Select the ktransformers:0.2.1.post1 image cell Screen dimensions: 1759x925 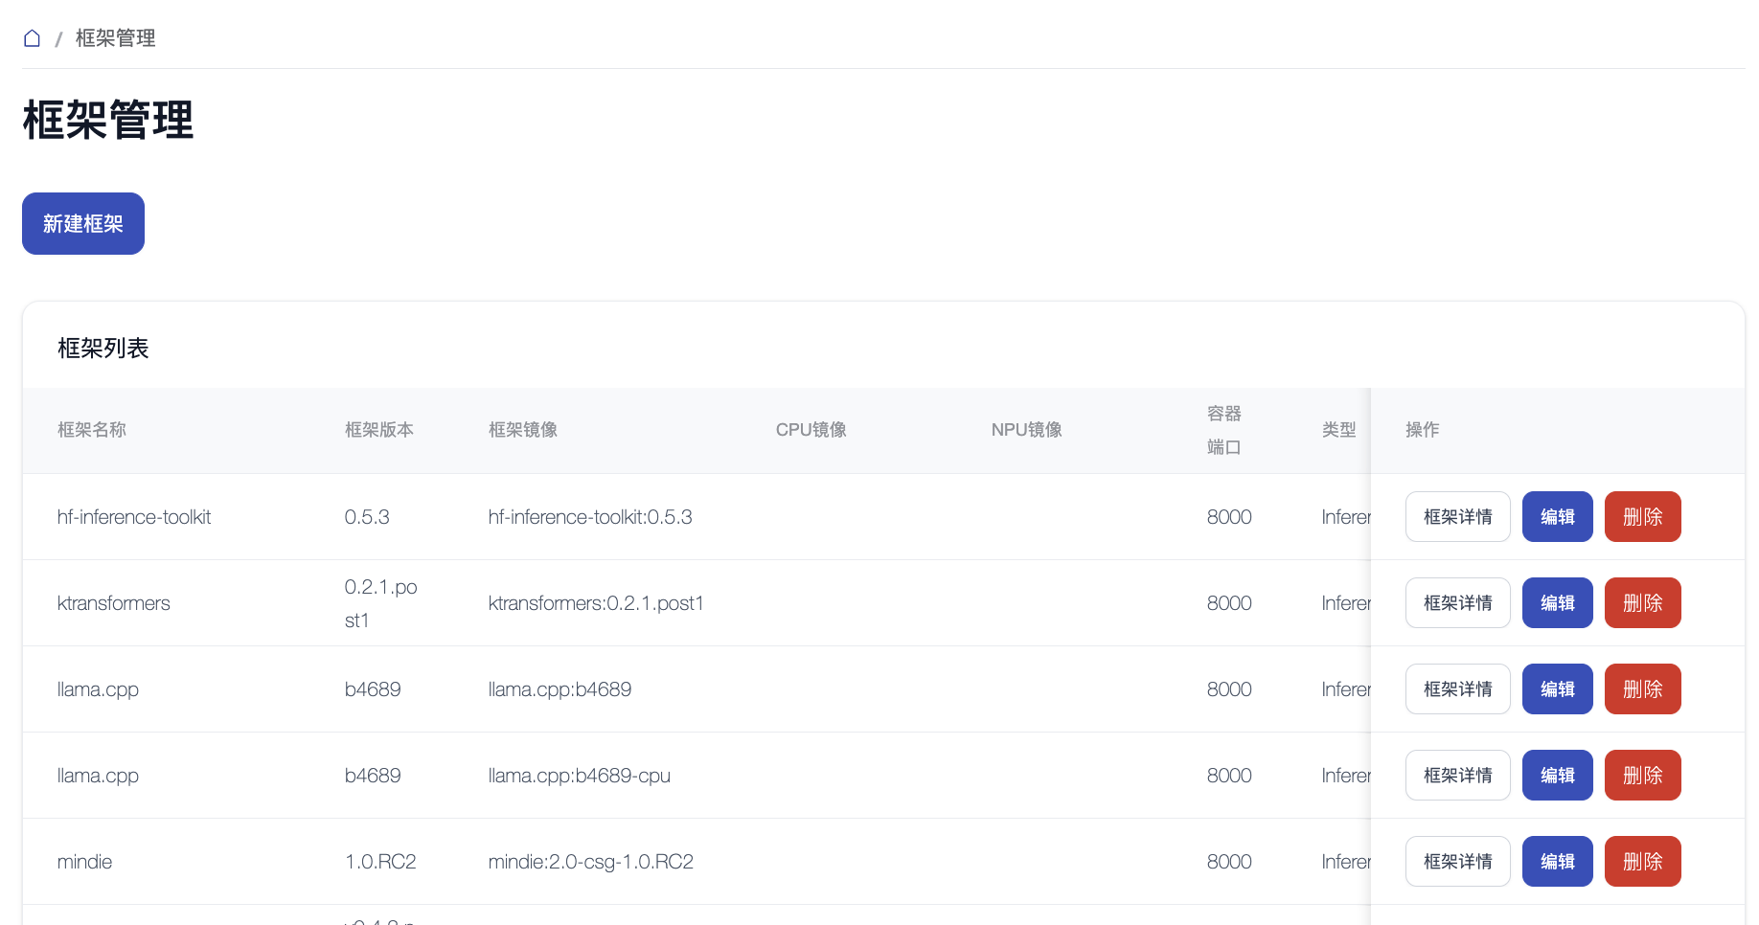(596, 603)
